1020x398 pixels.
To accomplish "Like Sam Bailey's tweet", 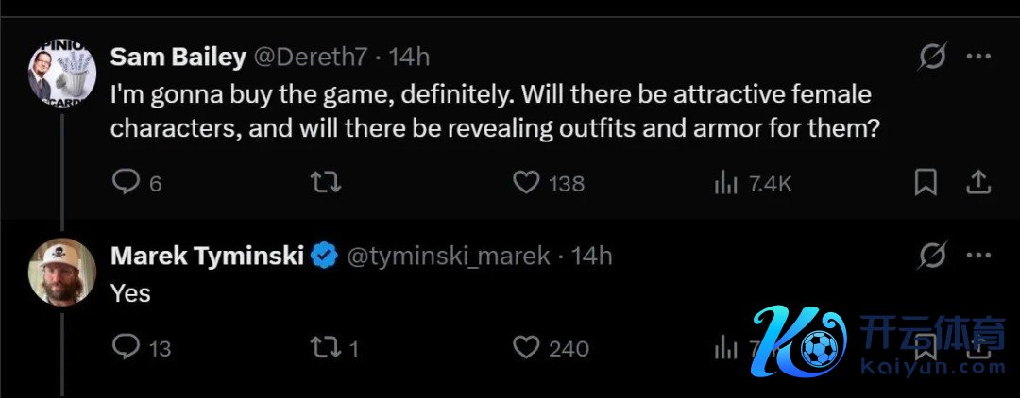I will 526,181.
